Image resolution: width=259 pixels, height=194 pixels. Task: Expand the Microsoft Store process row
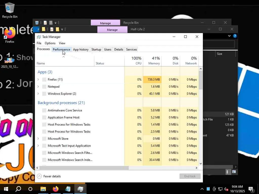click(x=38, y=139)
